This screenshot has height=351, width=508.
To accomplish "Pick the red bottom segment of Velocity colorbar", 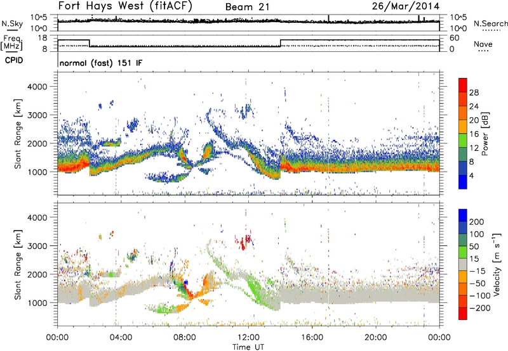I will coord(463,314).
